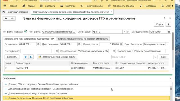Open calendar for Дата окончания
This screenshot has width=180, height=101.
pyautogui.click(x=79, y=44)
